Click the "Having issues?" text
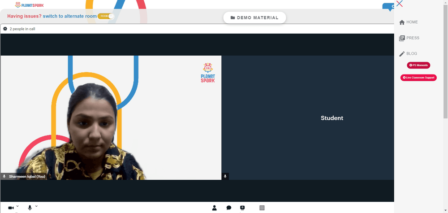This screenshot has height=213, width=448. tap(24, 16)
